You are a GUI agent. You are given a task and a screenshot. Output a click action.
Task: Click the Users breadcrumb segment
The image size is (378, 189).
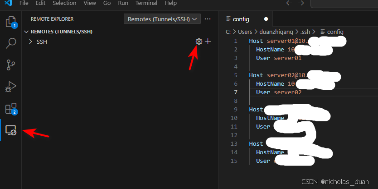click(245, 32)
